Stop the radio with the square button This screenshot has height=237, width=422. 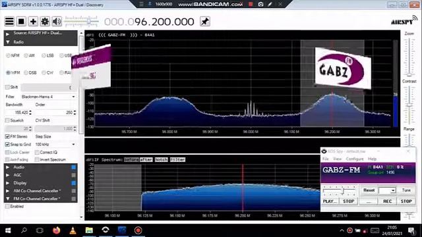[21, 22]
